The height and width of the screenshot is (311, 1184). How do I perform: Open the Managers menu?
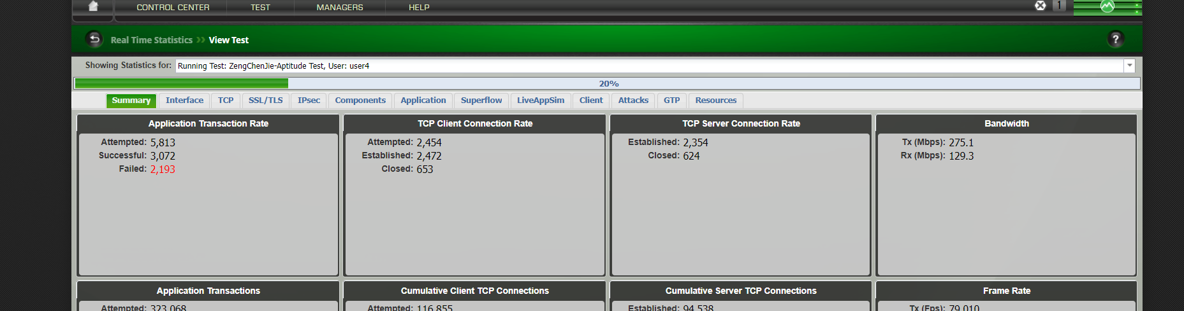click(340, 8)
